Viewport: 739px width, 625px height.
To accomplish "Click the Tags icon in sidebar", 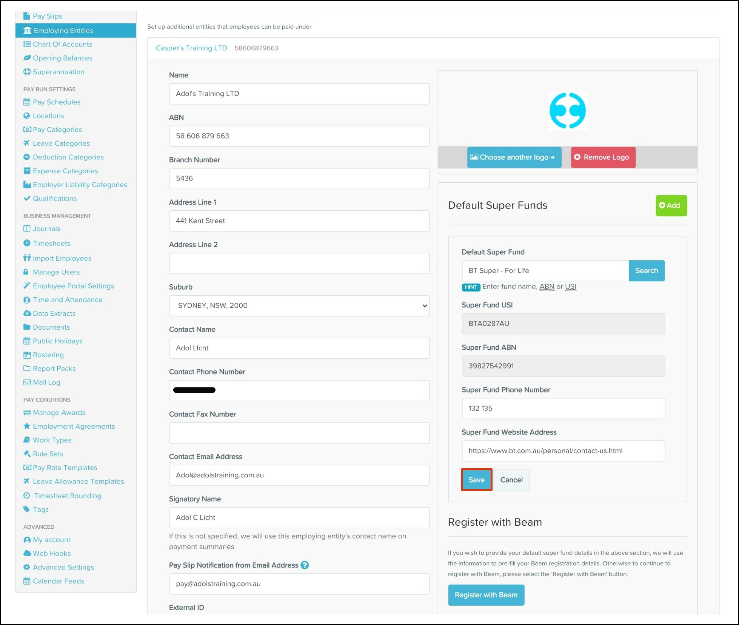I will click(x=26, y=509).
